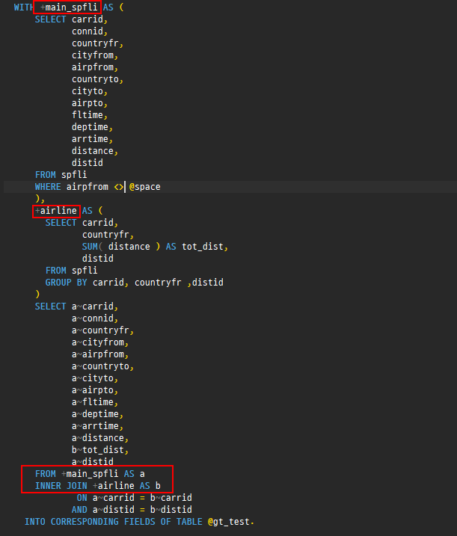Click plain 'cityfrom,' in the +main_spfli subquery
This screenshot has width=457, height=536.
(95, 55)
